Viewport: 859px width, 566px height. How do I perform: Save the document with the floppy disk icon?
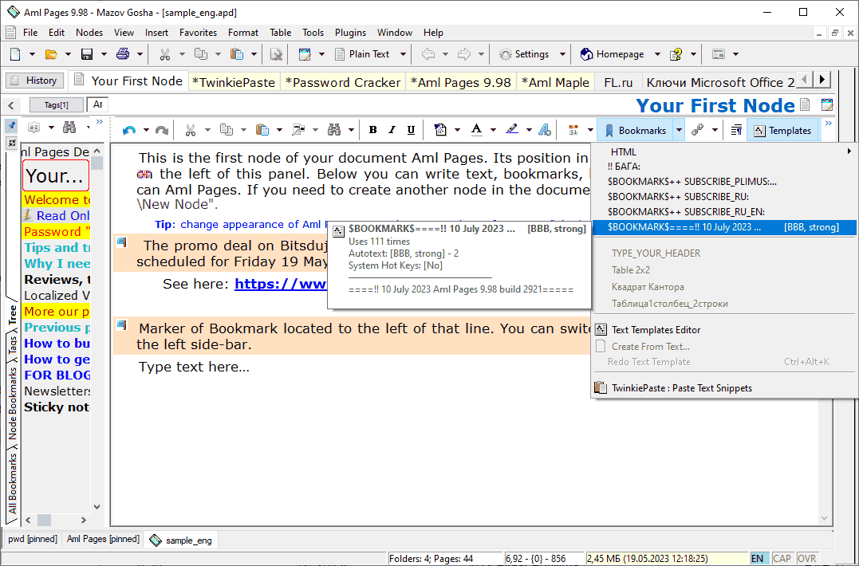[x=87, y=54]
